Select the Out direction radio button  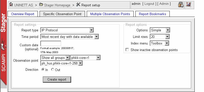(x=52, y=70)
